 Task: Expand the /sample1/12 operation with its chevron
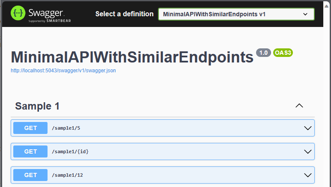307,175
